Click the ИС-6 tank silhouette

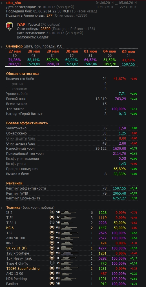[68, 228]
